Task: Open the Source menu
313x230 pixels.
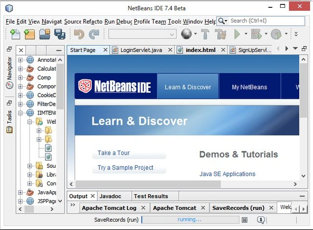Action: coord(72,22)
